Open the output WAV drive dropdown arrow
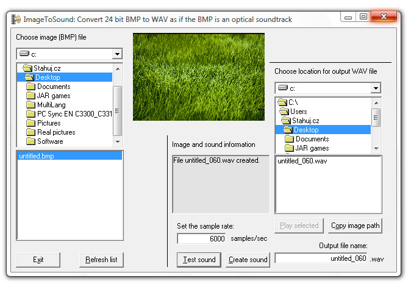411x292 pixels. pyautogui.click(x=376, y=88)
